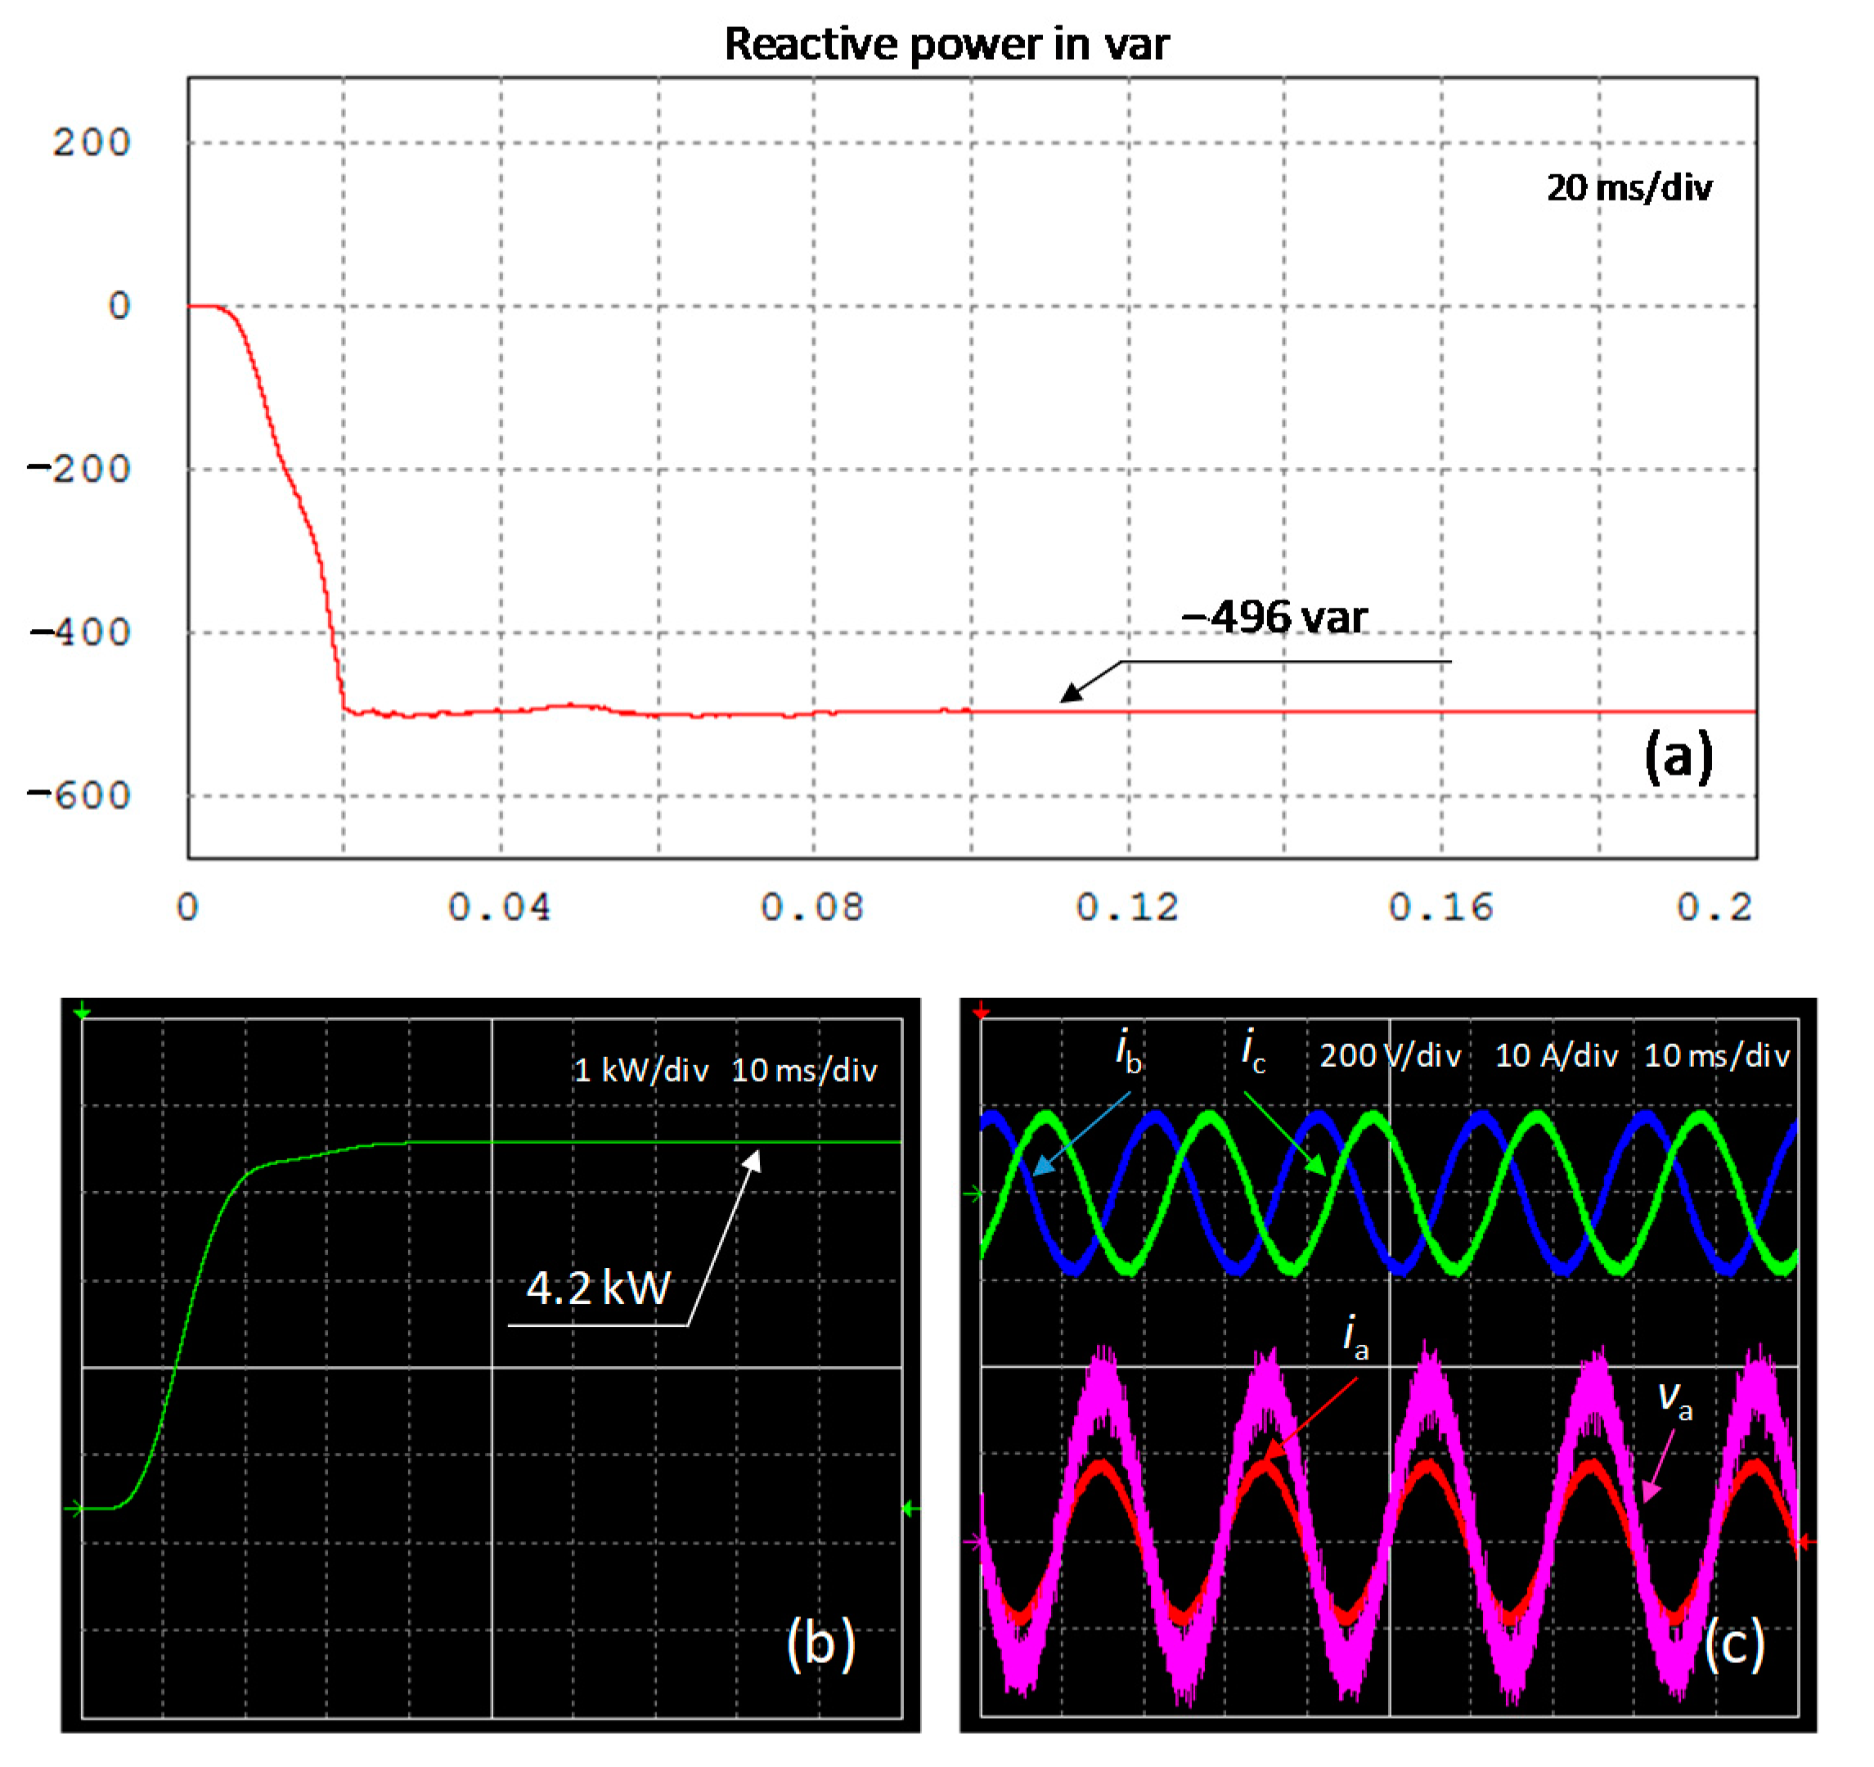Click the green level arrow right of panel (b)
The height and width of the screenshot is (1767, 1874).
(910, 1509)
